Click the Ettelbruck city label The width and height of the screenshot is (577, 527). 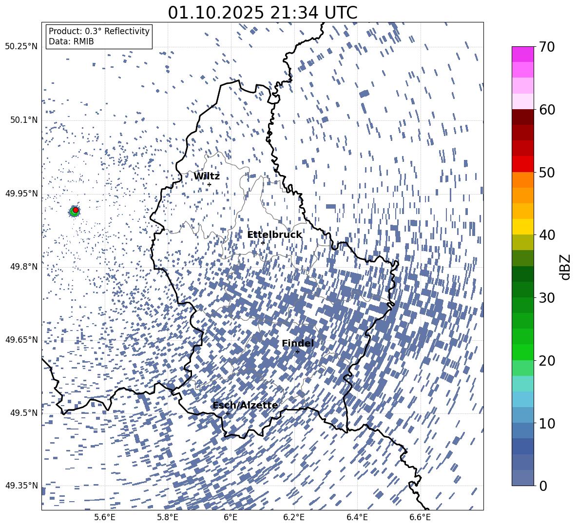(274, 235)
